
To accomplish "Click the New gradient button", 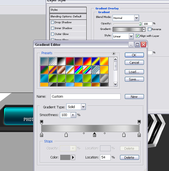I will click(134, 96).
